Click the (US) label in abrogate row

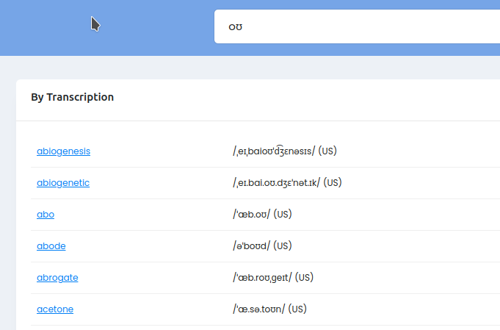[305, 278]
